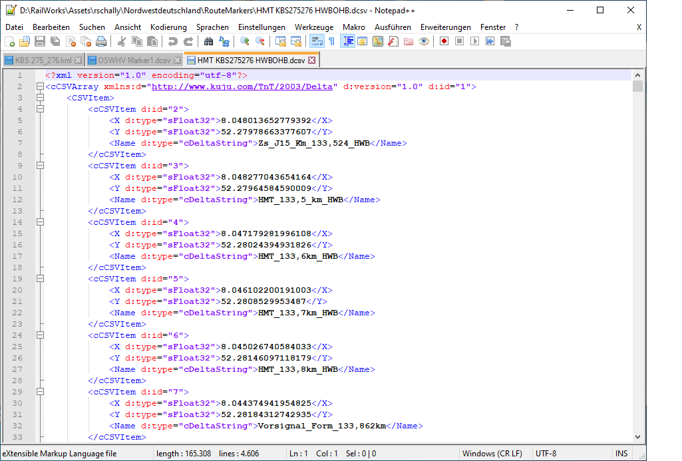Play back the recorded macro
Image resolution: width=682 pixels, height=461 pixels.
(474, 41)
